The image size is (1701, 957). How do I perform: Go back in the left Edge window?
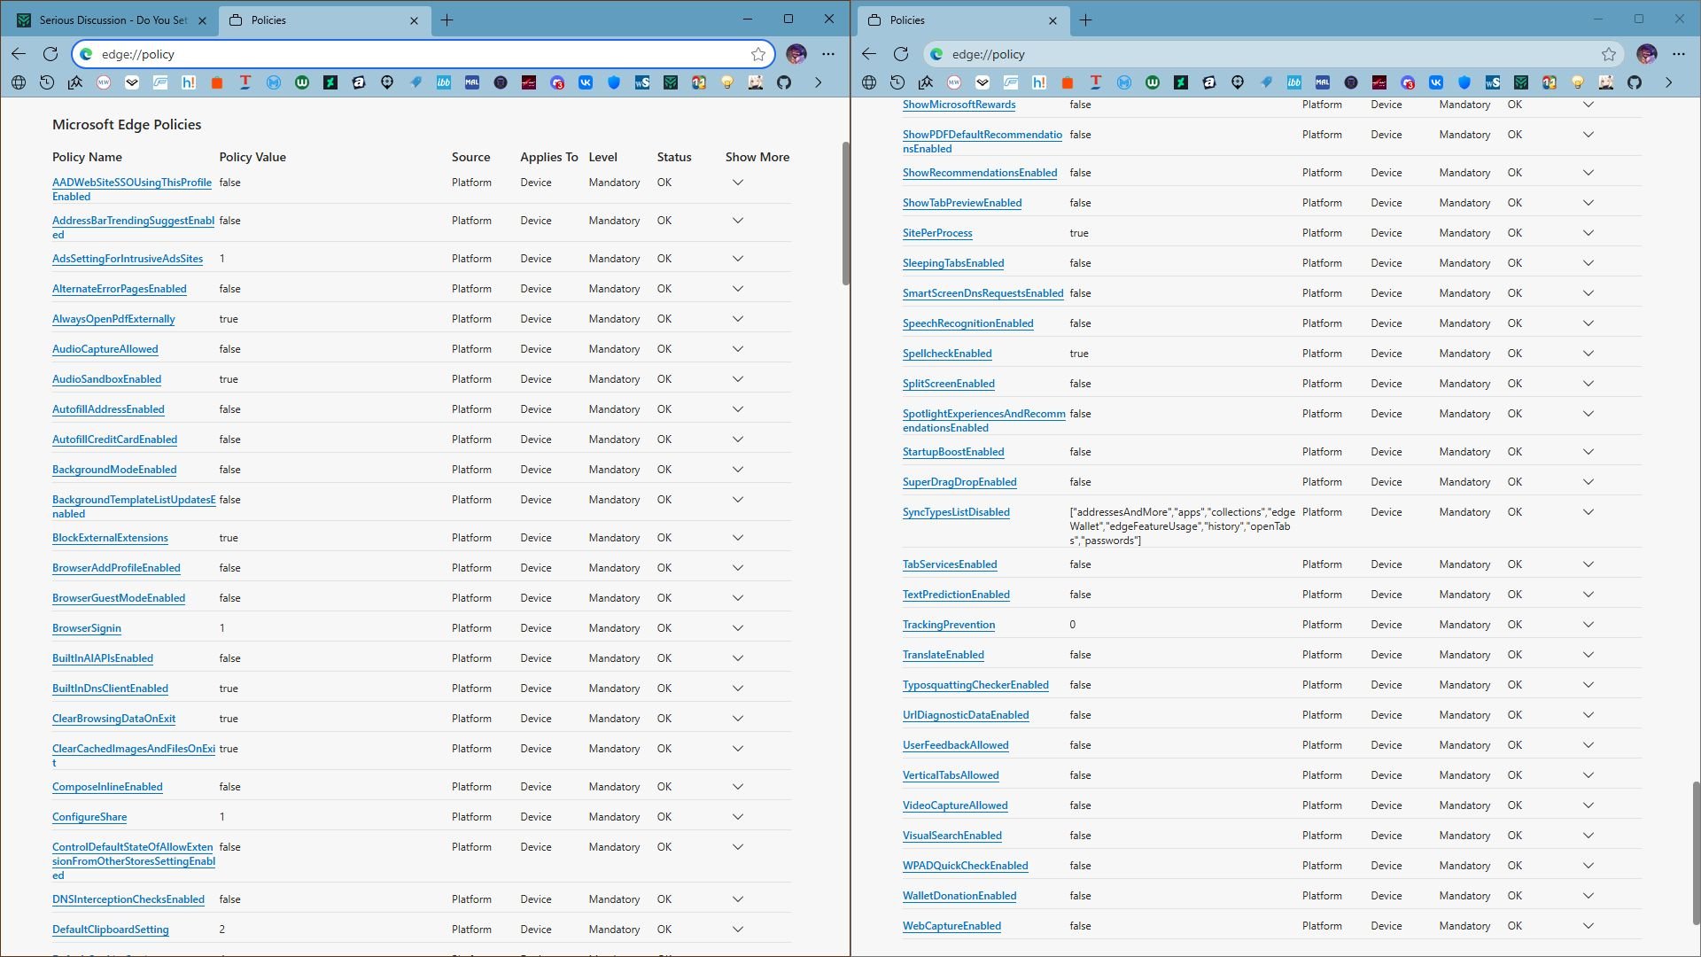point(19,54)
